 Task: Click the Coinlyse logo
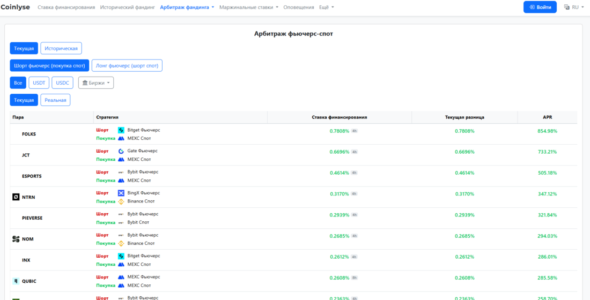click(16, 7)
